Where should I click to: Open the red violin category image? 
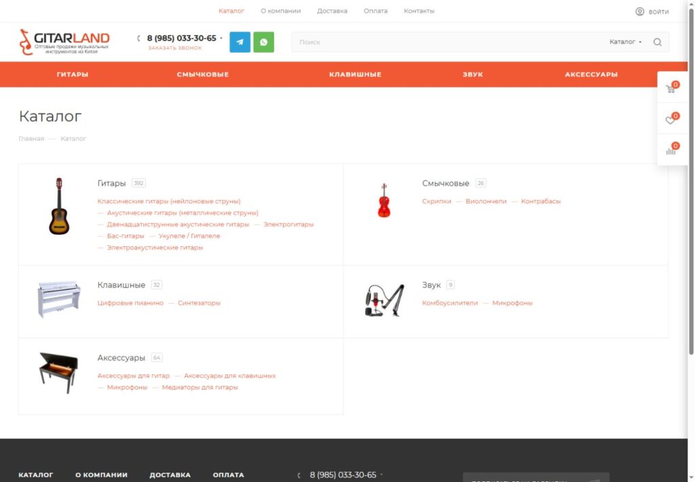coord(384,201)
